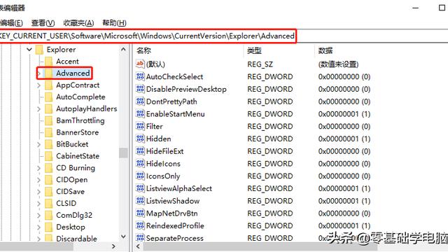Click the BamThrottling folder icon
Image resolution: width=448 pixels, height=252 pixels.
coord(48,120)
